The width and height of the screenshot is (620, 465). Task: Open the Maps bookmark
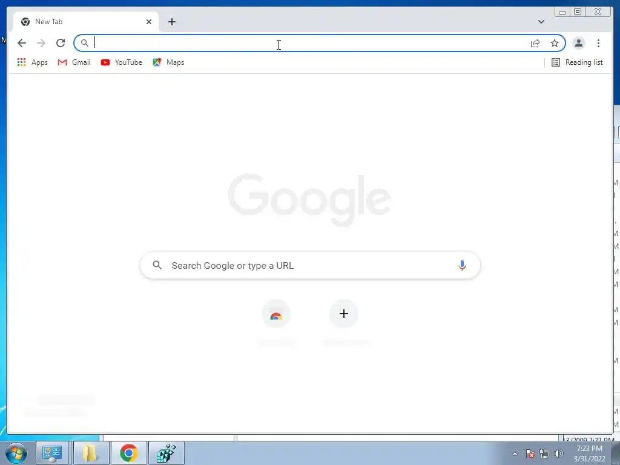pyautogui.click(x=168, y=62)
